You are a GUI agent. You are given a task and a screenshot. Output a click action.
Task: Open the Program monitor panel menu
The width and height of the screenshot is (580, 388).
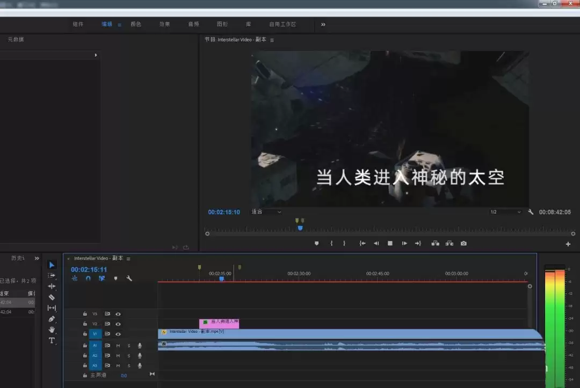(272, 40)
